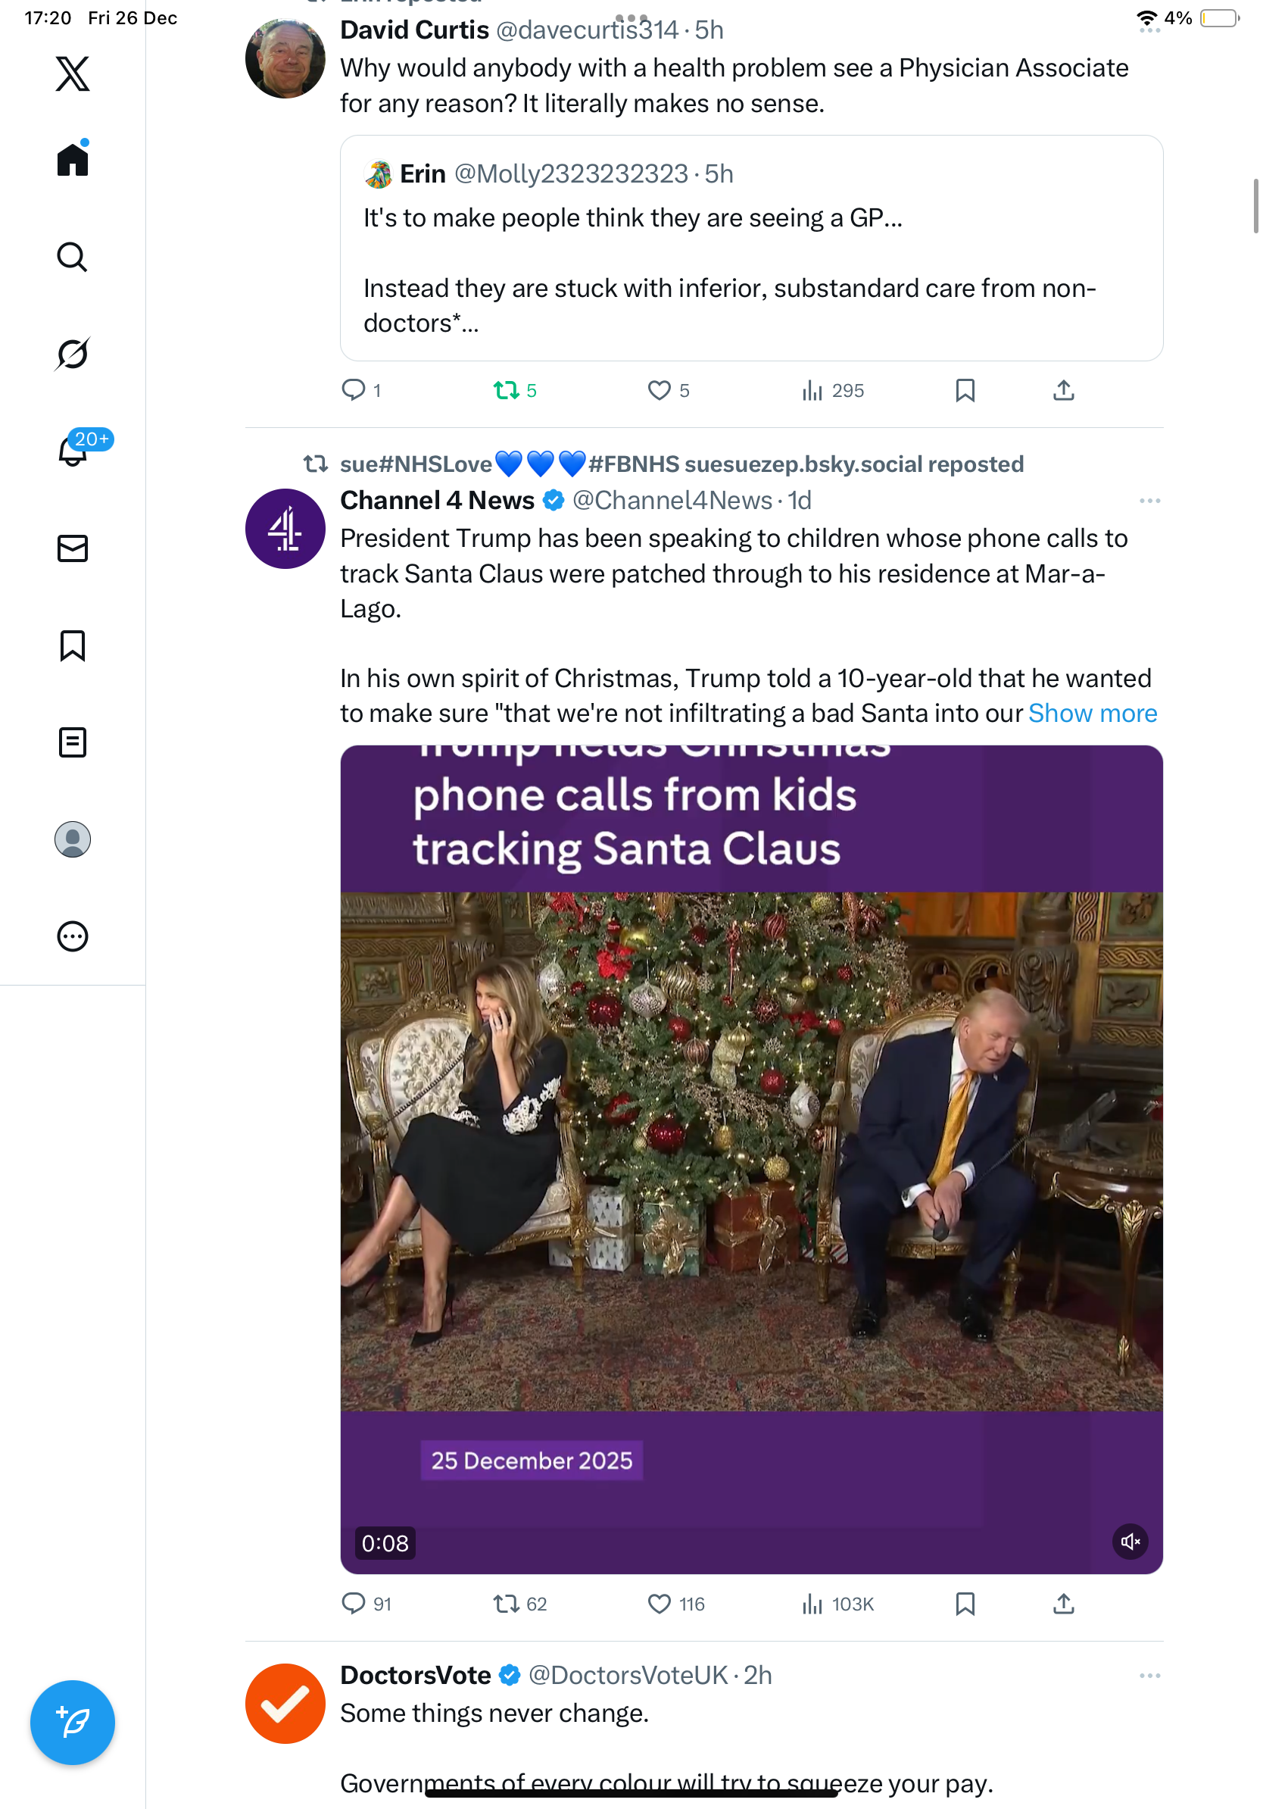The height and width of the screenshot is (1809, 1263).
Task: Undo repost on David Curtis post
Action: [x=506, y=390]
